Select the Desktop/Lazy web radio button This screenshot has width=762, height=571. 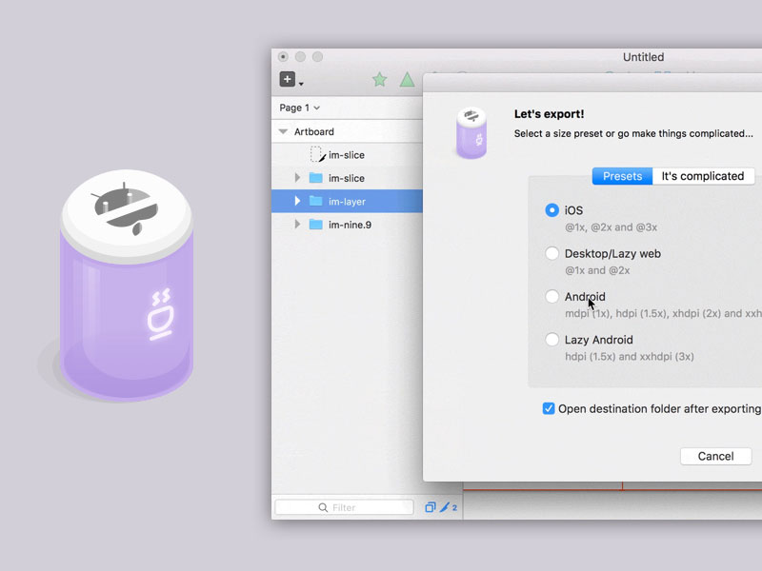point(551,253)
